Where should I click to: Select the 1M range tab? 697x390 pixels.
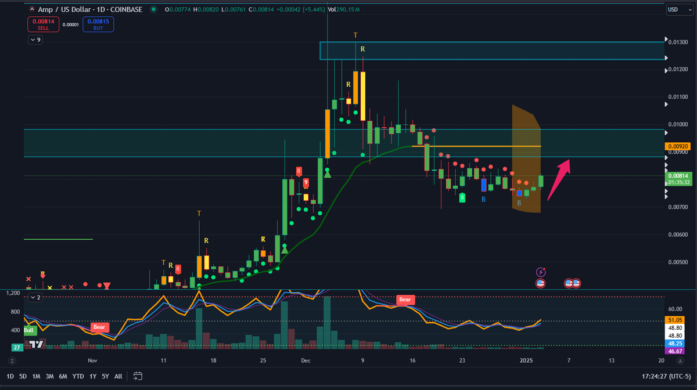click(36, 376)
